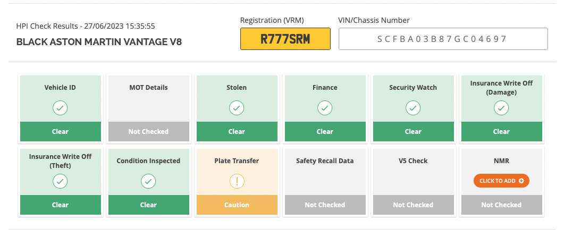Image resolution: width=581 pixels, height=237 pixels.
Task: Click the Plate Transfer caution exclamation icon
Action: pos(237,181)
